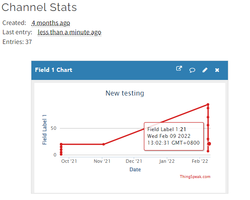Click the chart comment bubble icon

click(192, 70)
